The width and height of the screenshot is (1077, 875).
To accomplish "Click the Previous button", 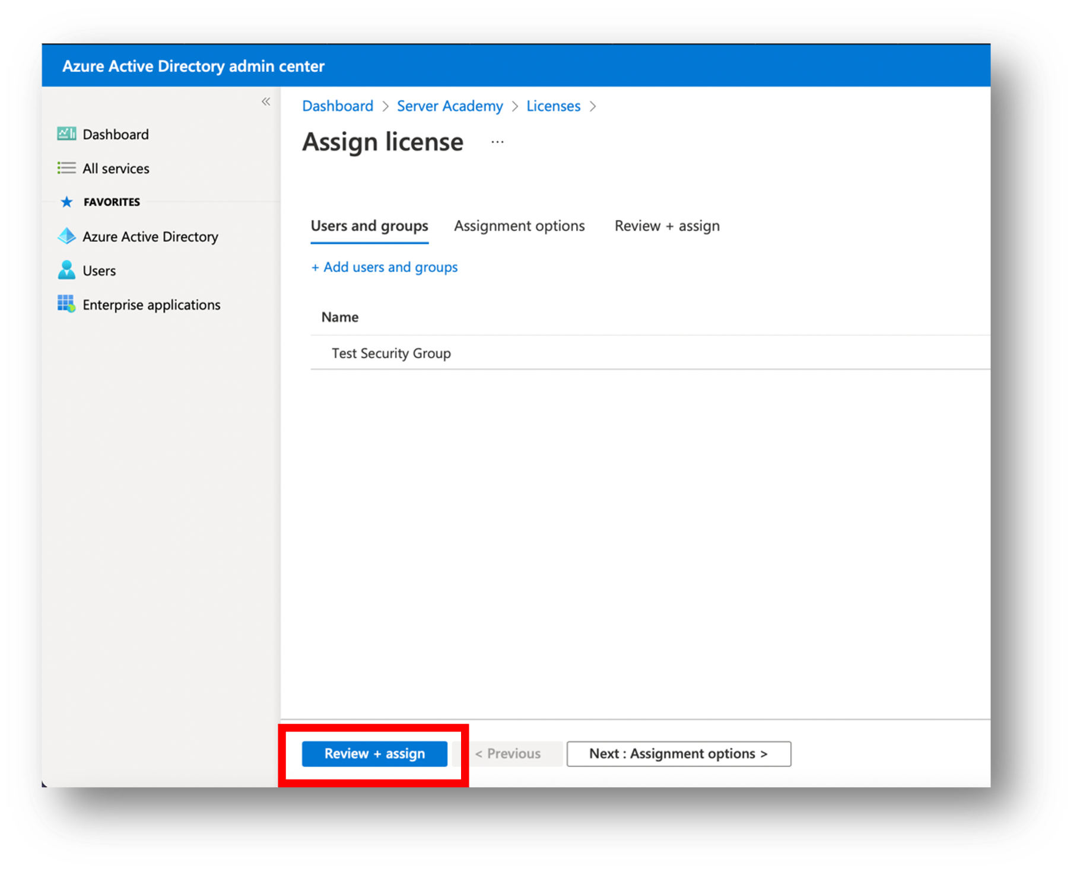I will point(508,754).
